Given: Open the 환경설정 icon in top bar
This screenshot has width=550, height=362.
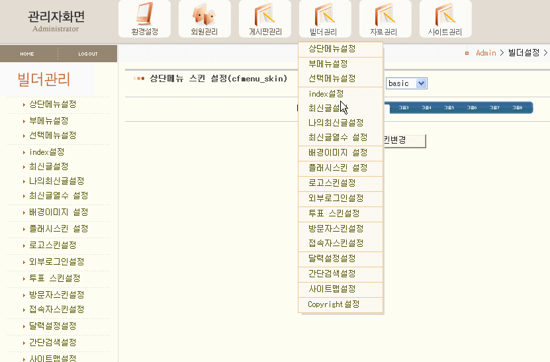Looking at the screenshot, I should [144, 19].
